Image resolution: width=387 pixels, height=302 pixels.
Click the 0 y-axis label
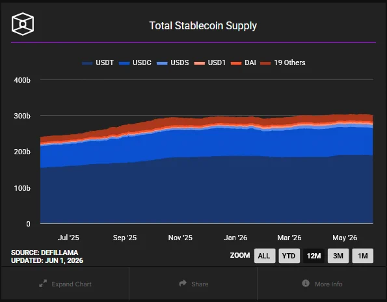tap(29, 224)
